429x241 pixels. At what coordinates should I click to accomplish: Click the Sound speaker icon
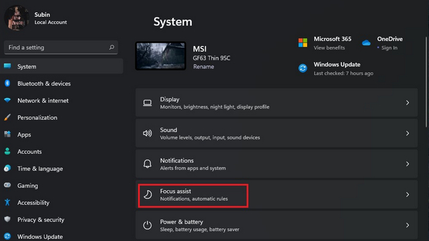(x=147, y=133)
